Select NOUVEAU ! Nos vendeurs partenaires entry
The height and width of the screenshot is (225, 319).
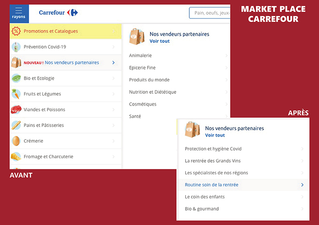[66, 62]
